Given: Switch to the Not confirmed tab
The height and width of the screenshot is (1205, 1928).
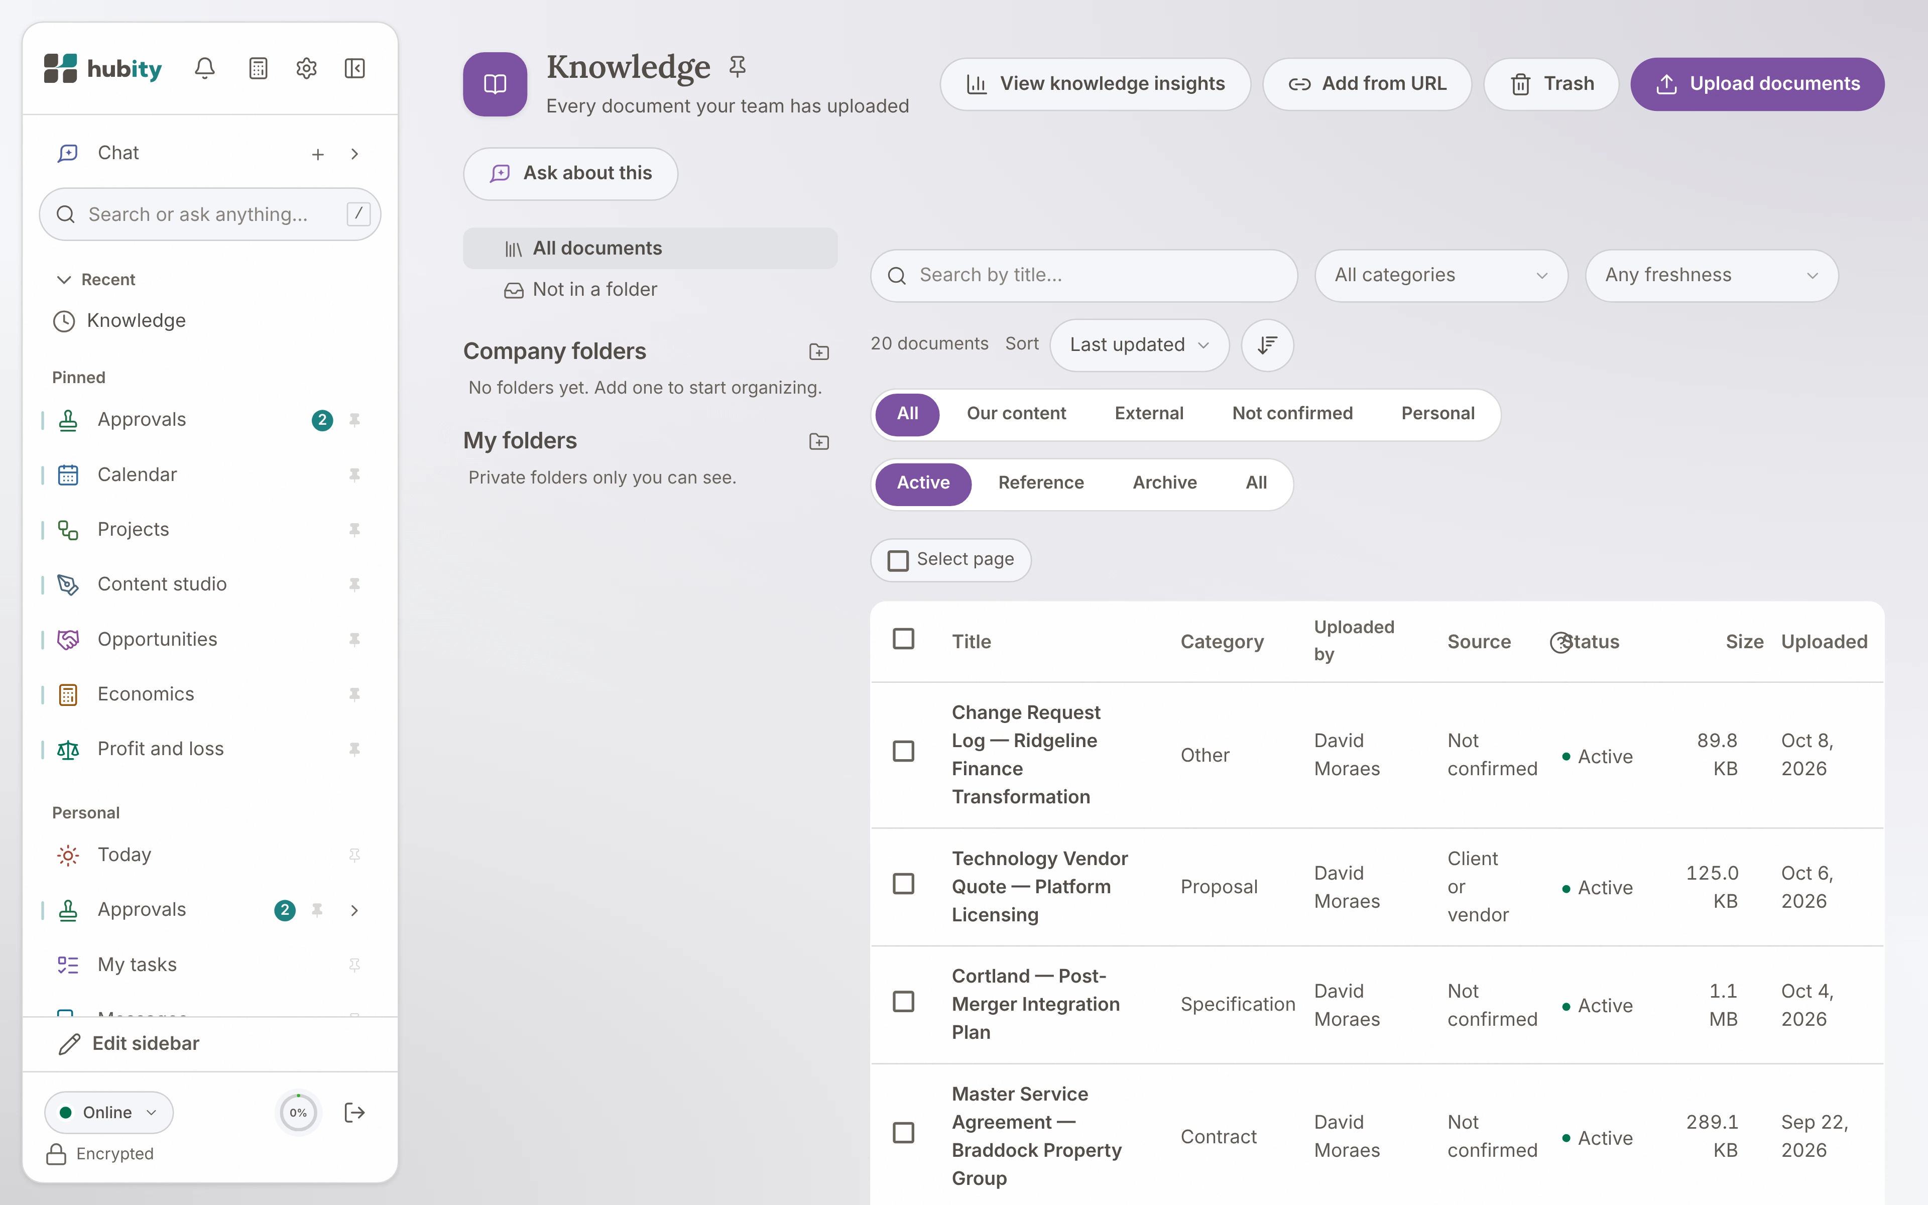Looking at the screenshot, I should pos(1292,414).
